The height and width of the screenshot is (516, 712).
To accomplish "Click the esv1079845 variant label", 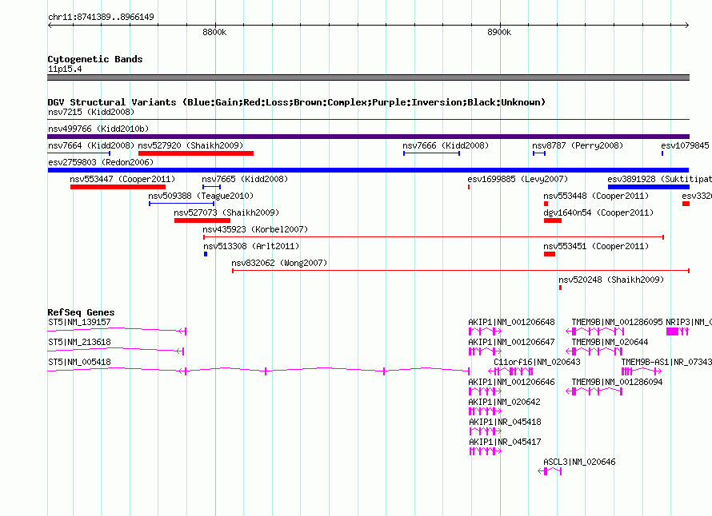I will pyautogui.click(x=686, y=145).
